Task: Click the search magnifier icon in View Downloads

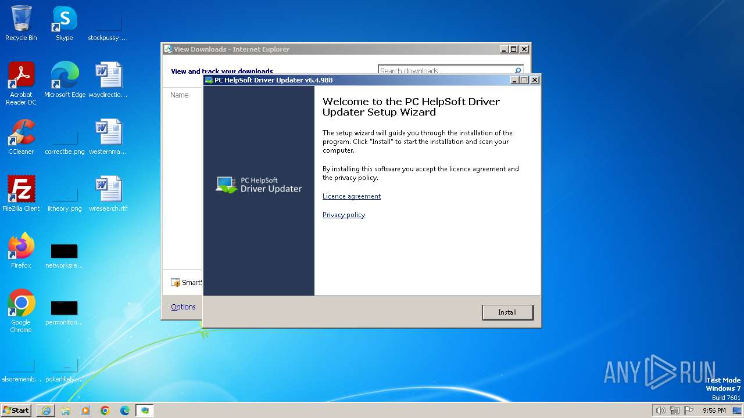Action: coord(518,71)
